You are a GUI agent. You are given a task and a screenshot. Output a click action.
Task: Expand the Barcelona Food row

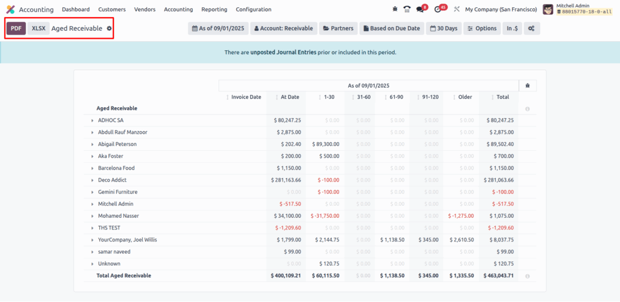tap(93, 168)
